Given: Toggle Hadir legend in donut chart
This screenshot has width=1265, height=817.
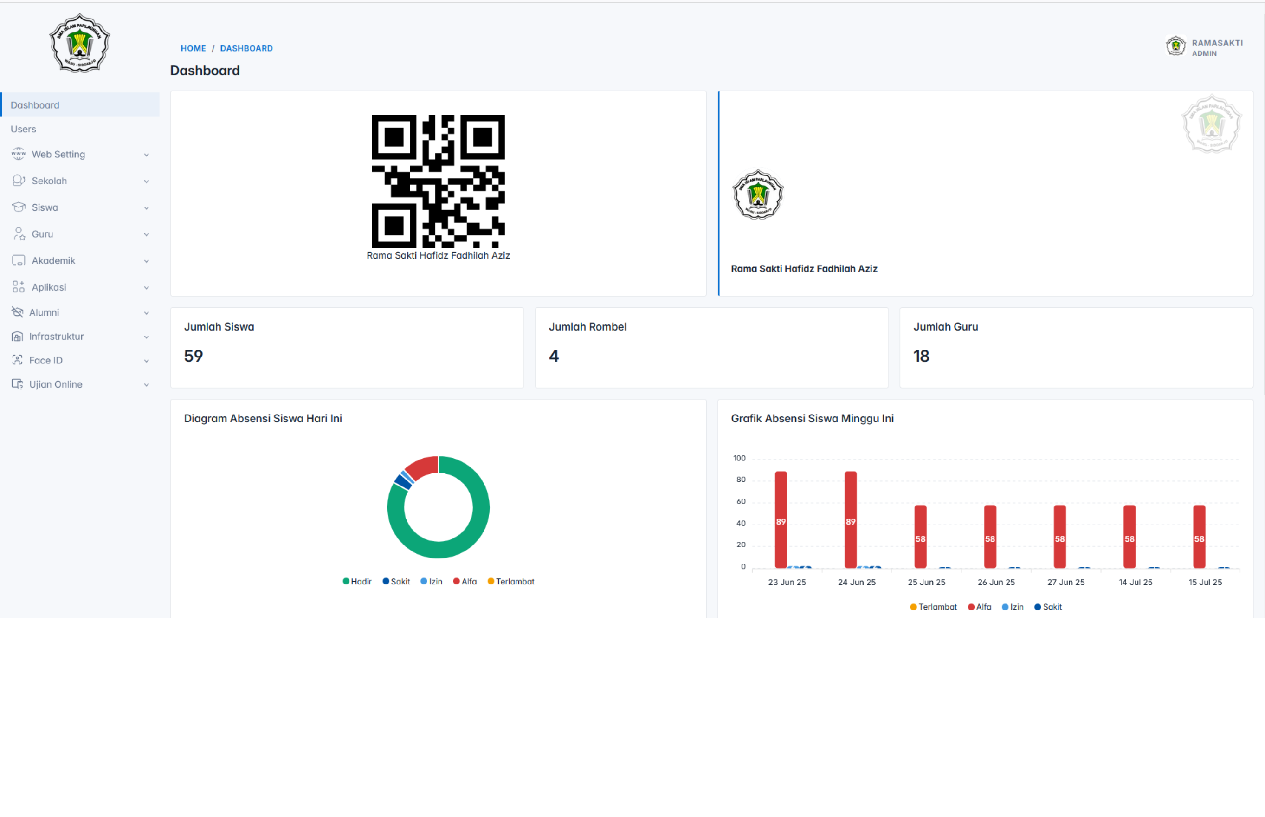Looking at the screenshot, I should click(357, 582).
